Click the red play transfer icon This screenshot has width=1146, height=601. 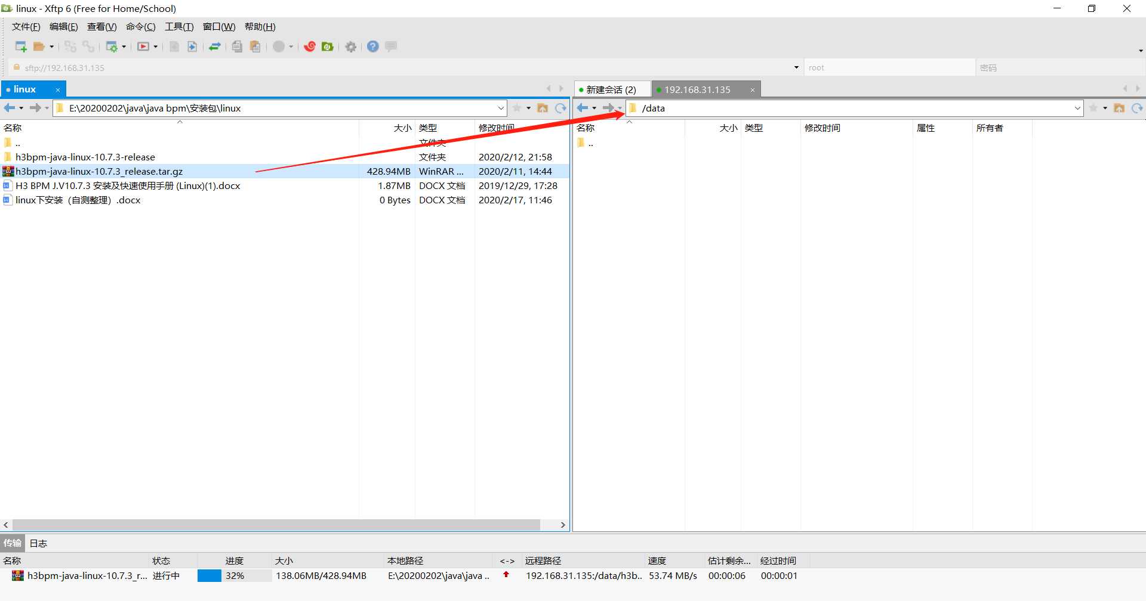point(143,47)
